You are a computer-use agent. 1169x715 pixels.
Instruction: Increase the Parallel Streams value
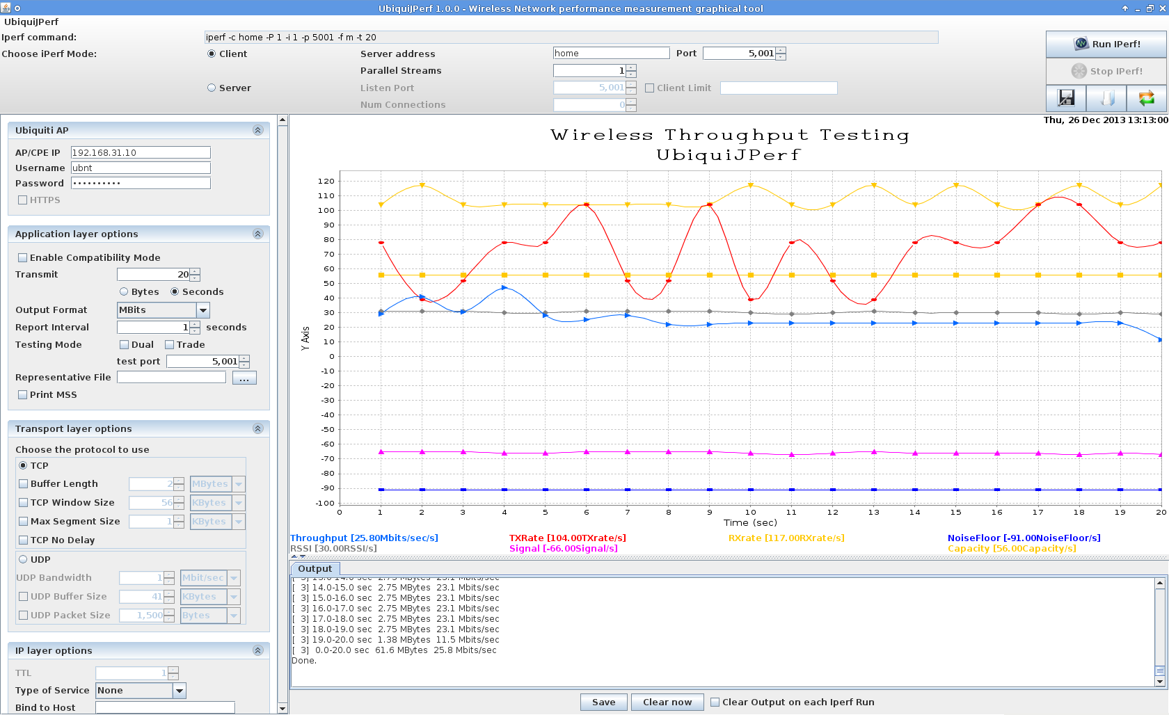(x=631, y=67)
